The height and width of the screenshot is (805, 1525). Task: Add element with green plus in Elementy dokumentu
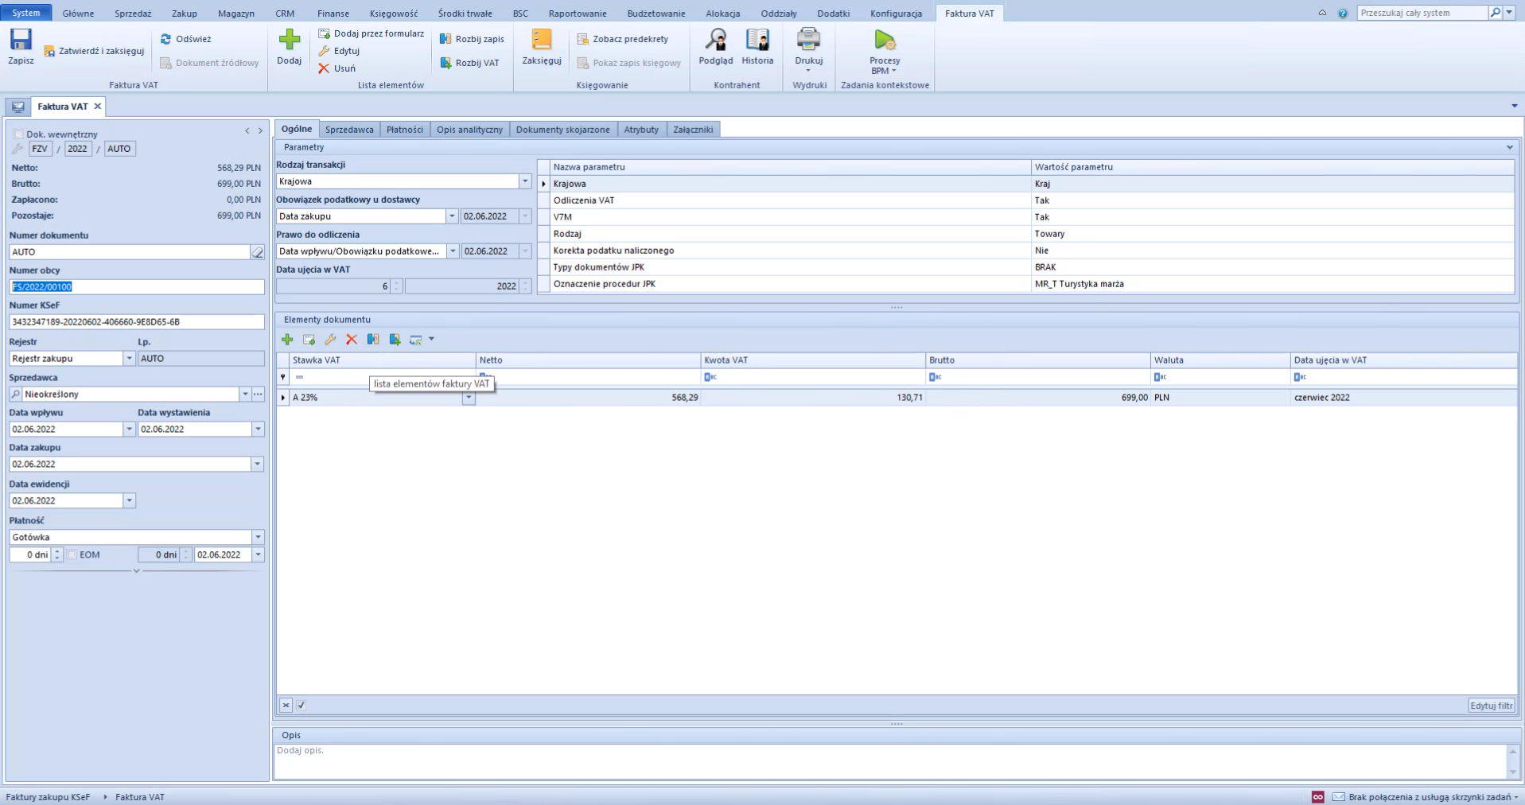[x=287, y=340]
